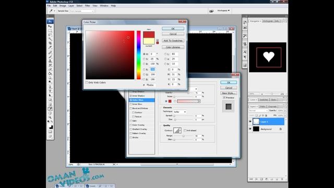Select the Crop tool
The width and height of the screenshot is (334, 188).
(50, 43)
